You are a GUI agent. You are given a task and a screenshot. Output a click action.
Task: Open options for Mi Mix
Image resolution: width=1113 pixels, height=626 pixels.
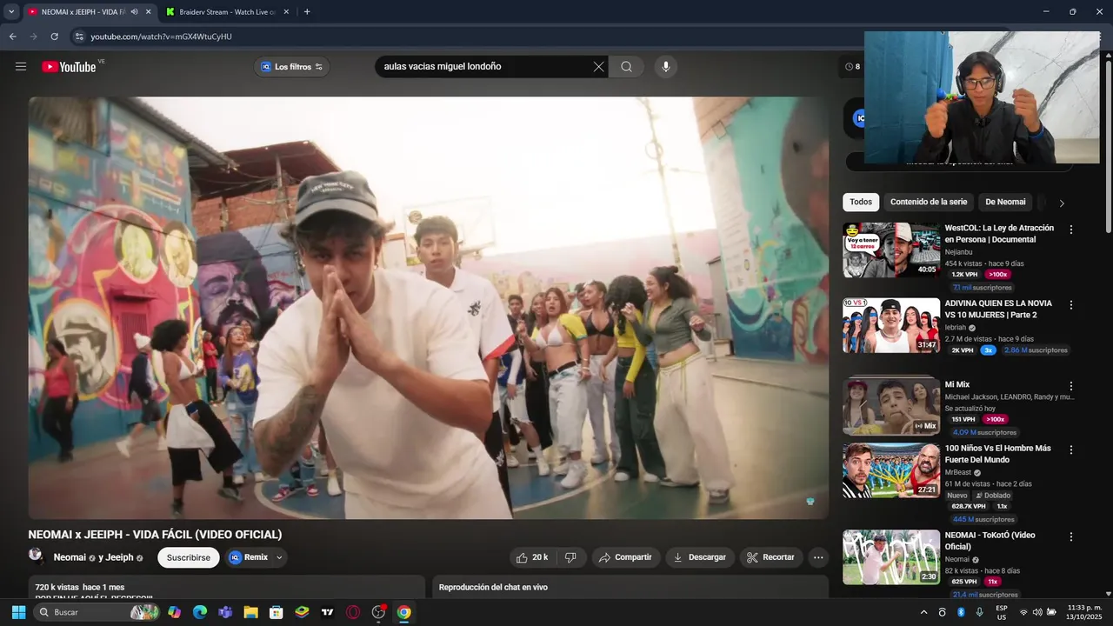(1071, 386)
